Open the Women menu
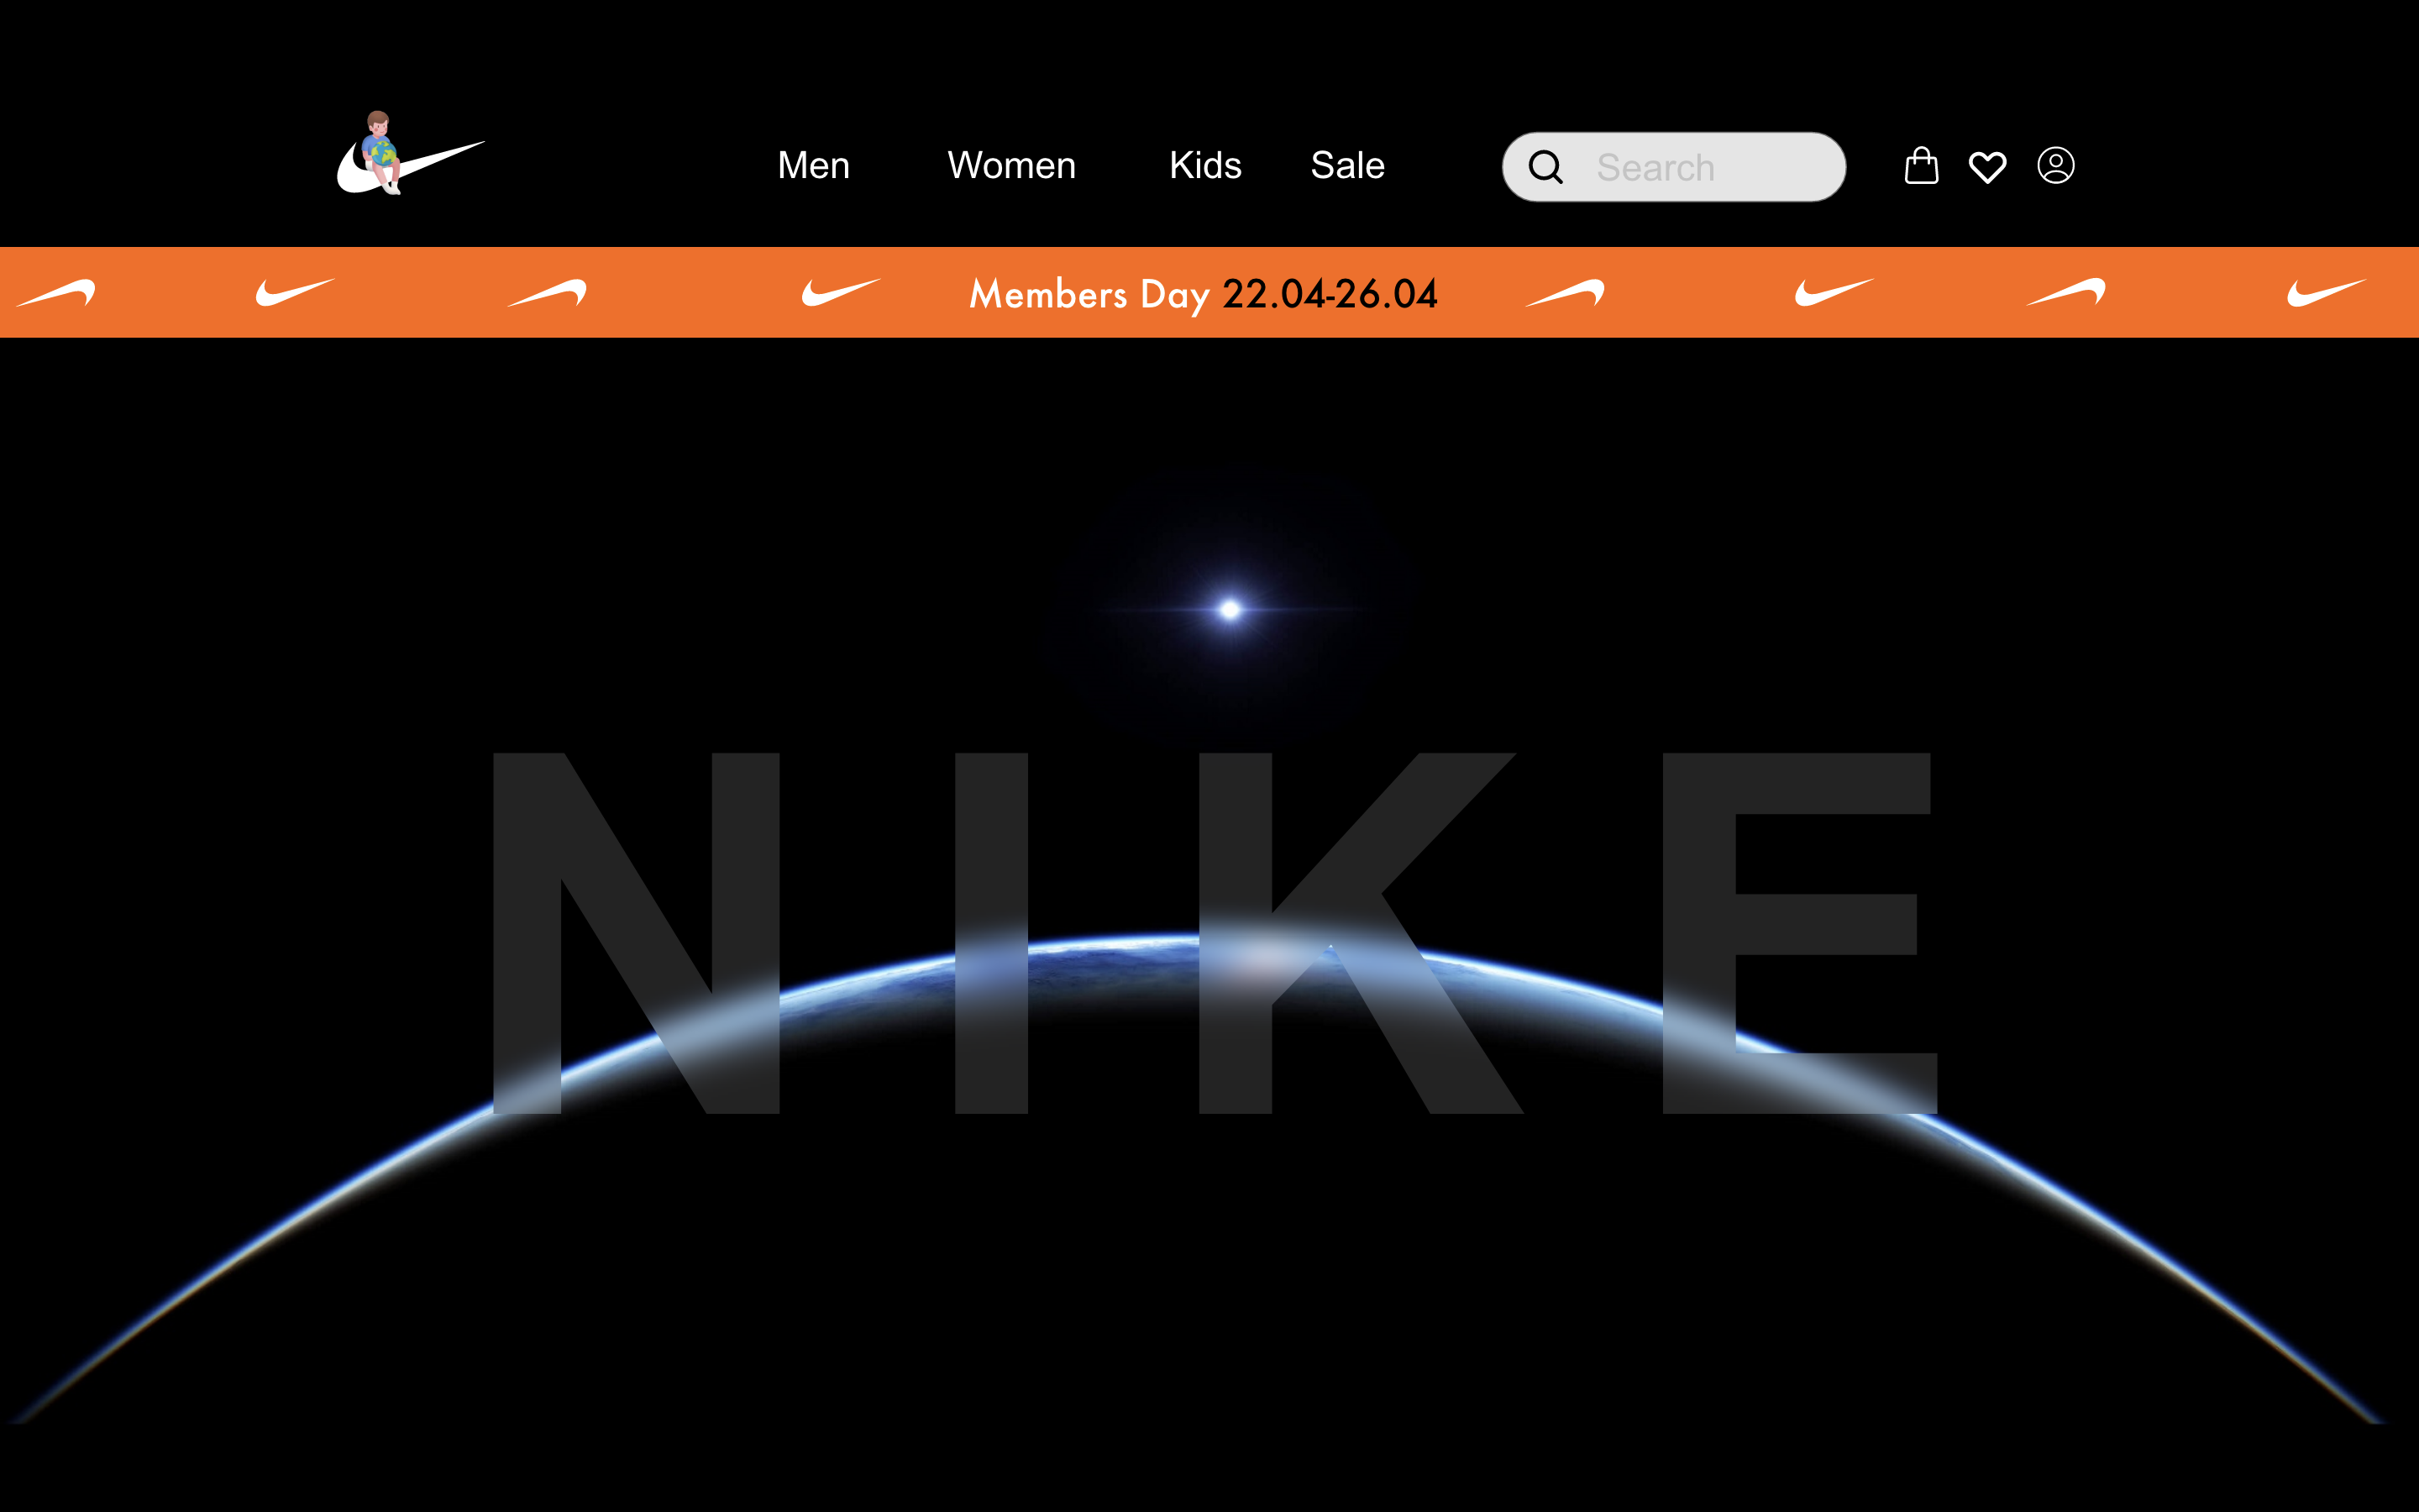This screenshot has width=2419, height=1512. click(x=1011, y=165)
